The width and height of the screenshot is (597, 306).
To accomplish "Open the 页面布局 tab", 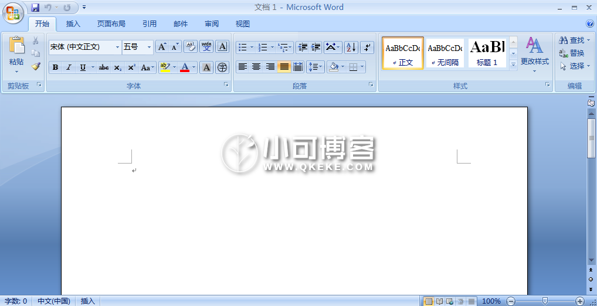I will tap(111, 23).
